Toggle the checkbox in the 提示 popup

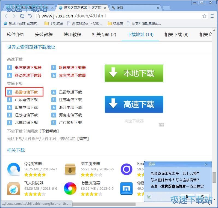[149, 197]
